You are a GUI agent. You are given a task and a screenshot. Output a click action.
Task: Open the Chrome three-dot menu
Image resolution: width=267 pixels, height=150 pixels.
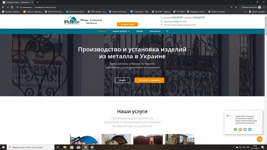[x=264, y=7]
